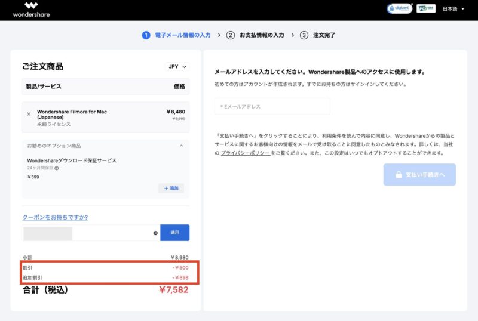Select the お支払情報の入力 step

click(262, 35)
